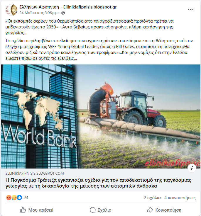This screenshot has height=216, width=201.
Task: View the 4 κοινοποιήσεις shares list
Action: pos(180,198)
